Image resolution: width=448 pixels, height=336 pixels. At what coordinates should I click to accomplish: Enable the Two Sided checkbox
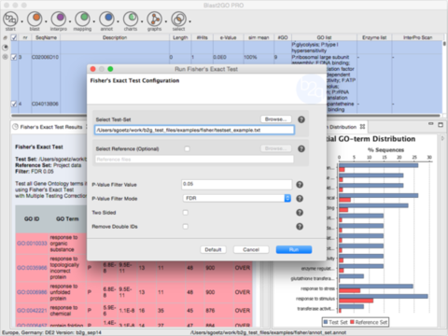[x=186, y=213]
